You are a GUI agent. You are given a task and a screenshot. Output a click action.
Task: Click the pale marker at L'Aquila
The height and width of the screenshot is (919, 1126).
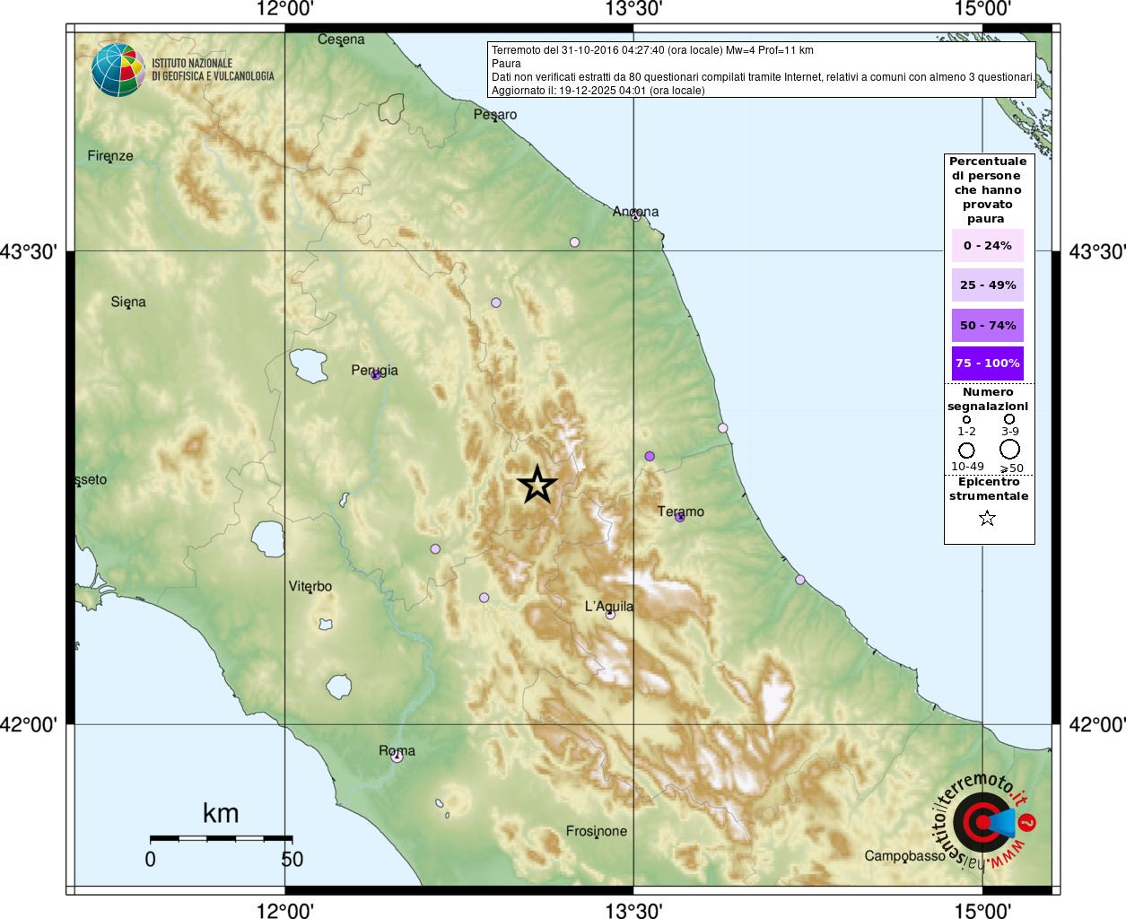(610, 615)
